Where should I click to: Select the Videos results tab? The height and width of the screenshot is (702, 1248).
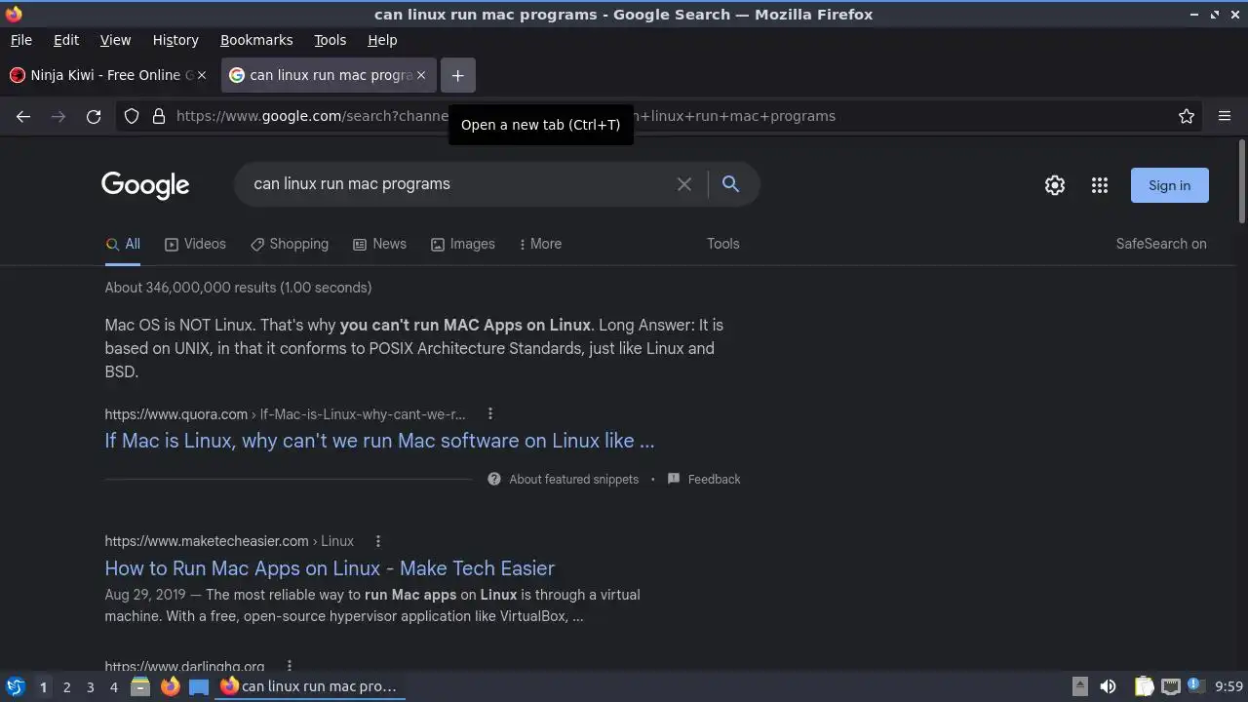(x=195, y=244)
